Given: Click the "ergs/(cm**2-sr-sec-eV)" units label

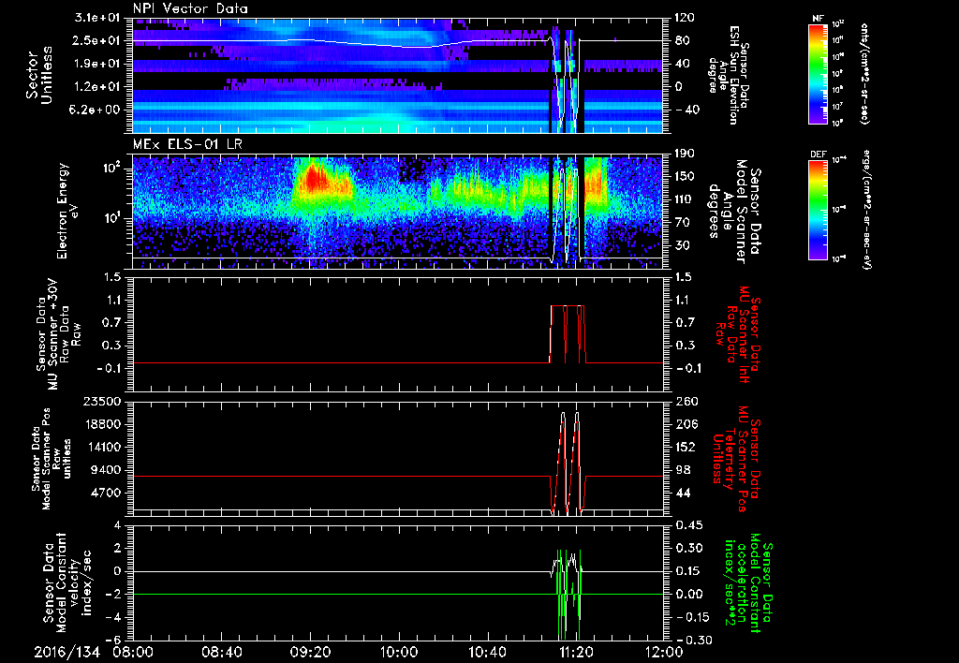Looking at the screenshot, I should click(864, 210).
